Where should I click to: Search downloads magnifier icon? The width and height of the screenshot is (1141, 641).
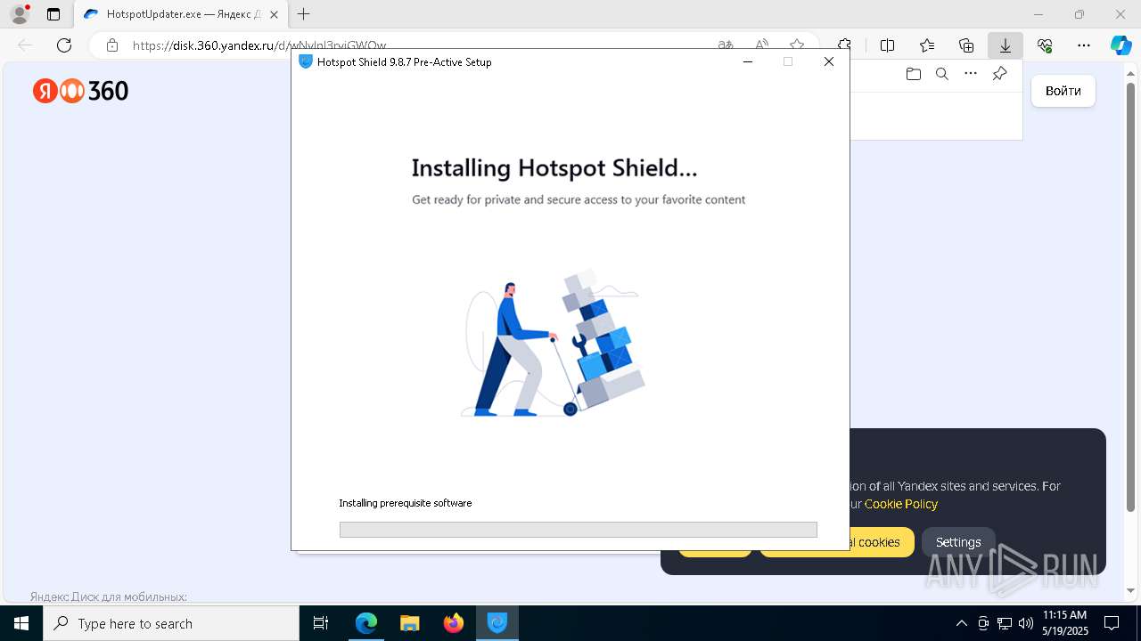pos(941,74)
